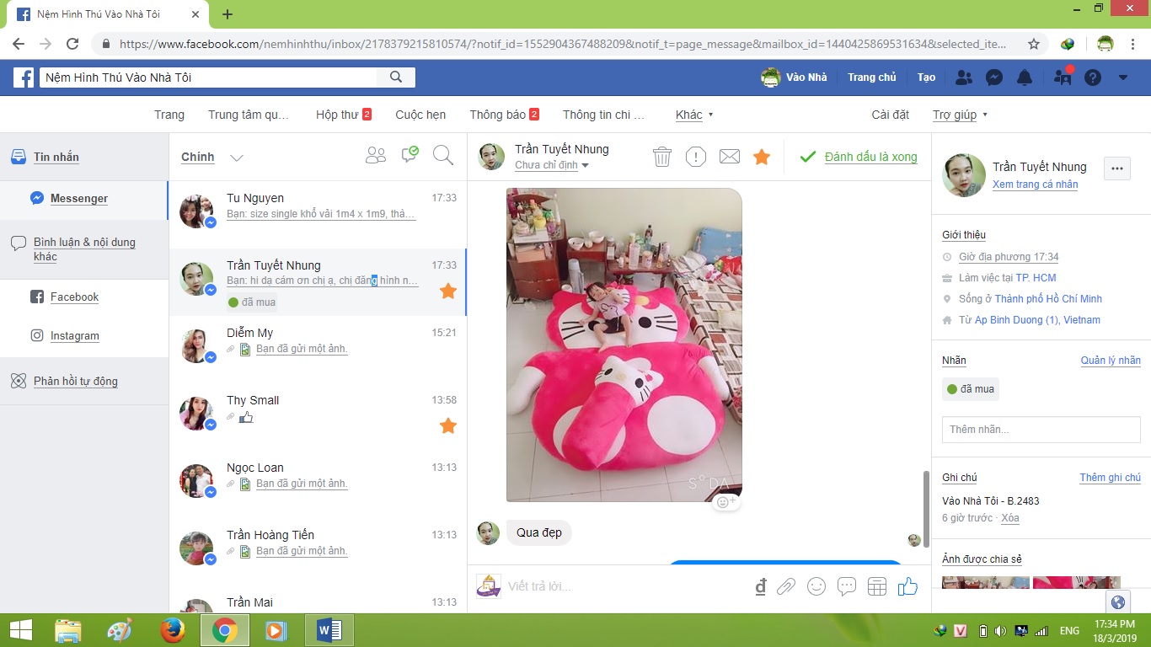This screenshot has width=1151, height=647.
Task: Open the notifications bell
Action: click(1025, 78)
